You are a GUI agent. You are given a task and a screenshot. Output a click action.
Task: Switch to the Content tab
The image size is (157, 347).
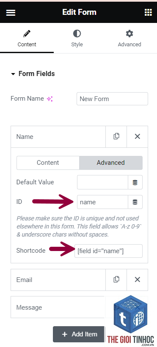coord(27,39)
